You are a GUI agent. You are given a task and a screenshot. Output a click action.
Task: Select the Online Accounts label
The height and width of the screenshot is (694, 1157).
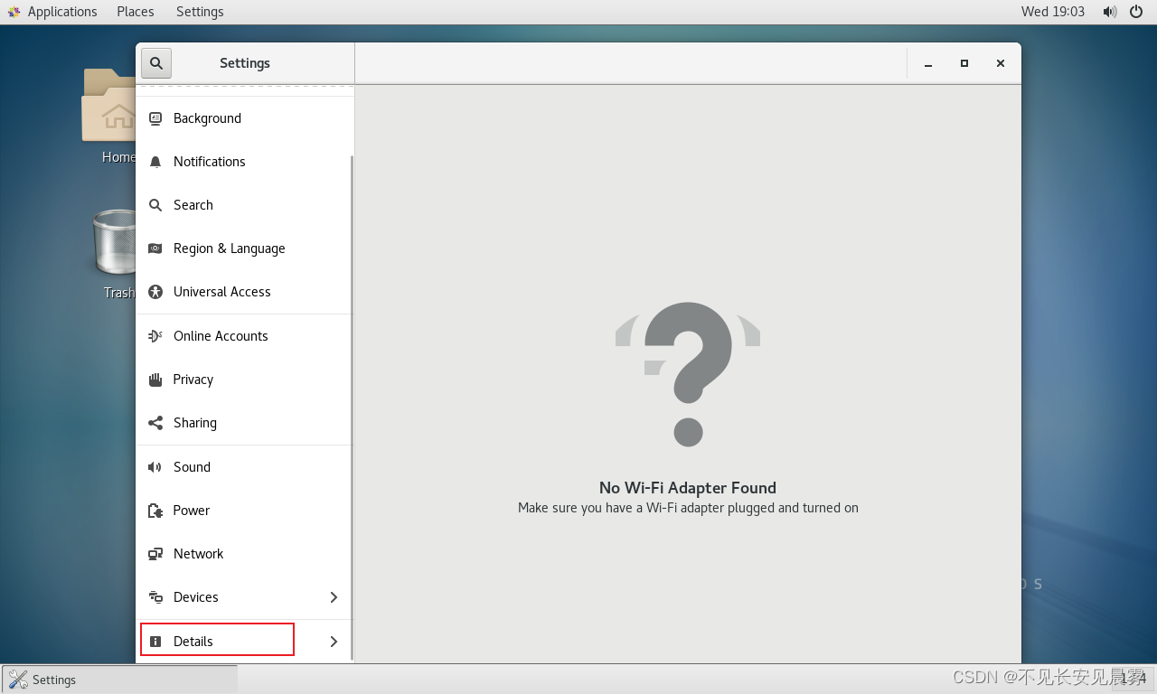point(221,336)
